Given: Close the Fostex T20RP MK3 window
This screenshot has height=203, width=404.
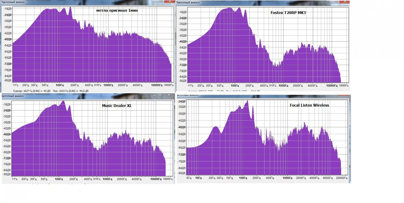Looking at the screenshot, I should tap(345, 2).
